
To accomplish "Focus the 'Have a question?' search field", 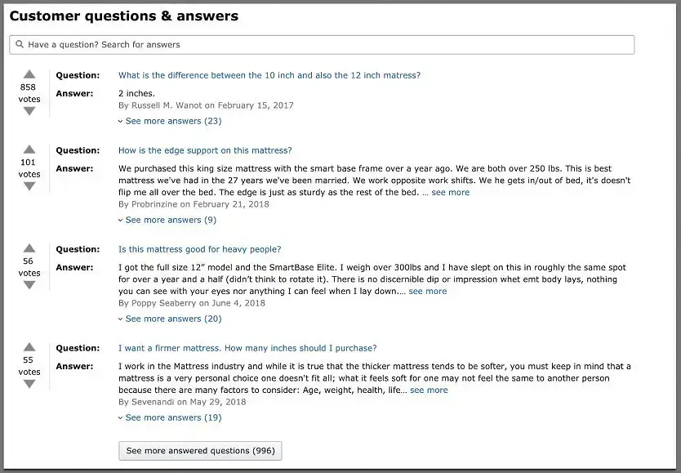I will [x=327, y=45].
